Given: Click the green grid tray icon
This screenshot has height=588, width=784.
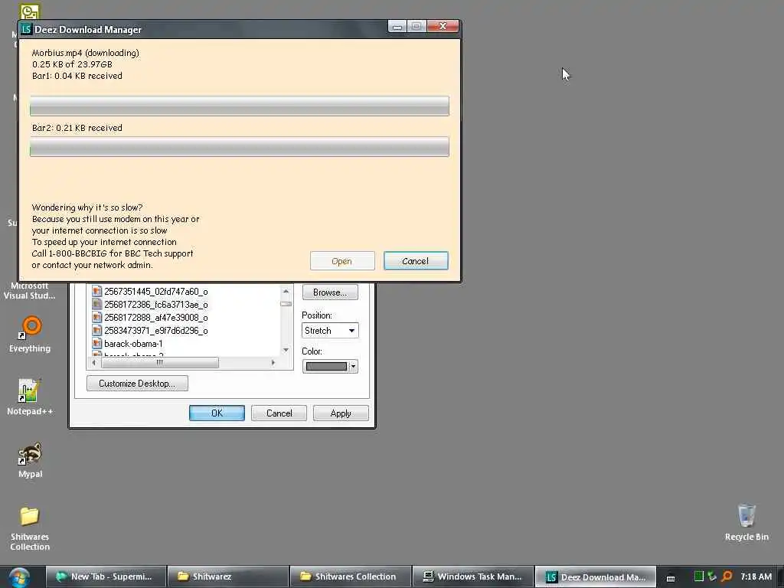Looking at the screenshot, I should (698, 577).
